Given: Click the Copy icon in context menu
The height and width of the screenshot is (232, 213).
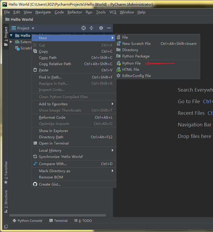Looking at the screenshot, I should (35, 51).
